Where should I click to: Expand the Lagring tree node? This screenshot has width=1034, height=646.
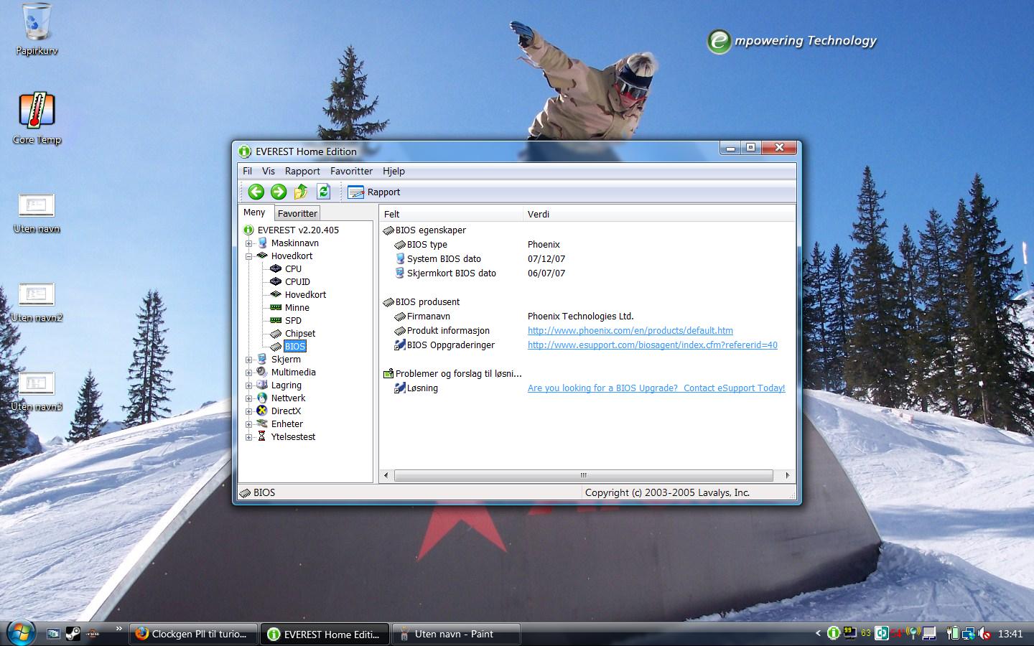(x=249, y=385)
